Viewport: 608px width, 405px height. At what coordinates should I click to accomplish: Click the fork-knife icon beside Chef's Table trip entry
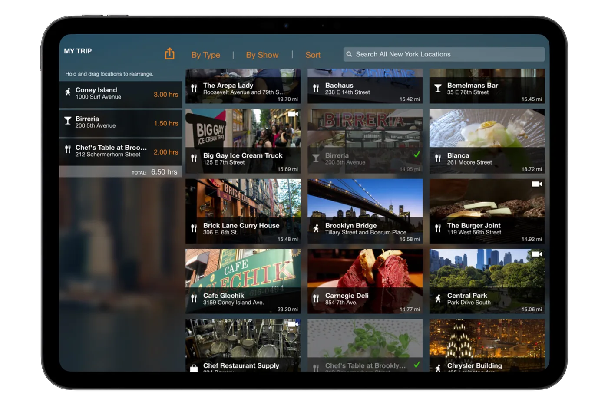pyautogui.click(x=68, y=149)
